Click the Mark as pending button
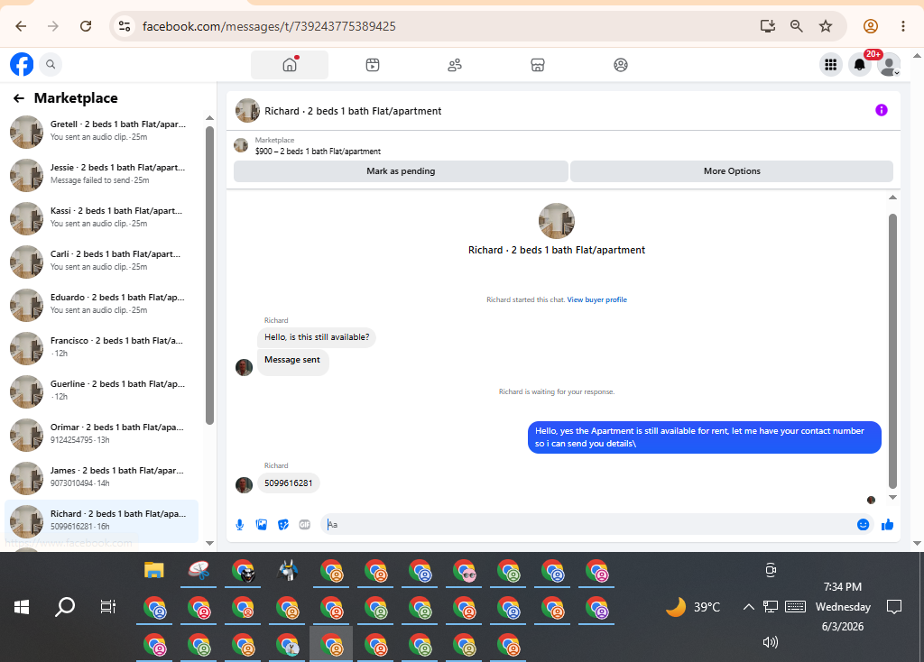Screen dimensions: 924x662 point(401,171)
